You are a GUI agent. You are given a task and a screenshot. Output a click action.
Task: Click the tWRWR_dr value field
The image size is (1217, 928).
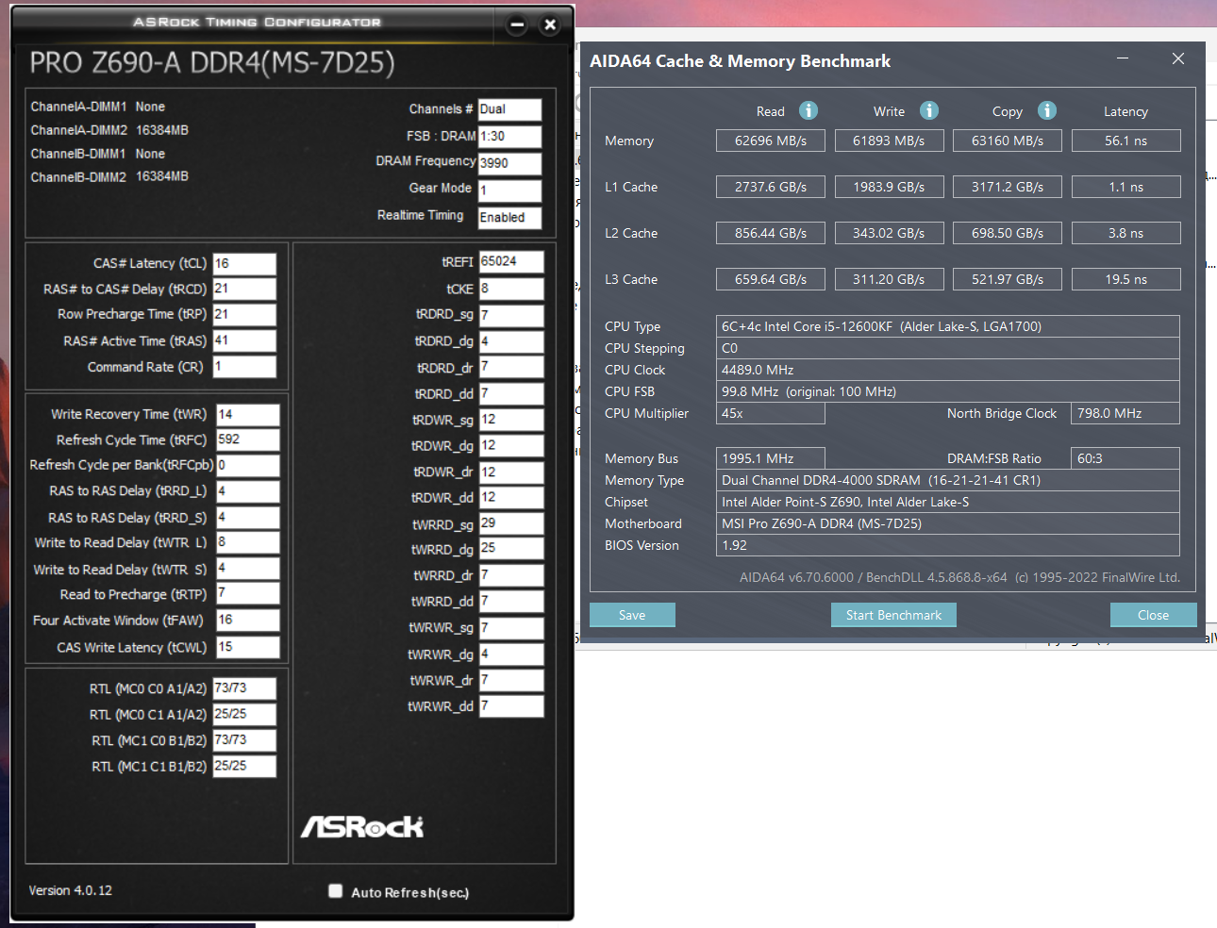click(x=511, y=680)
